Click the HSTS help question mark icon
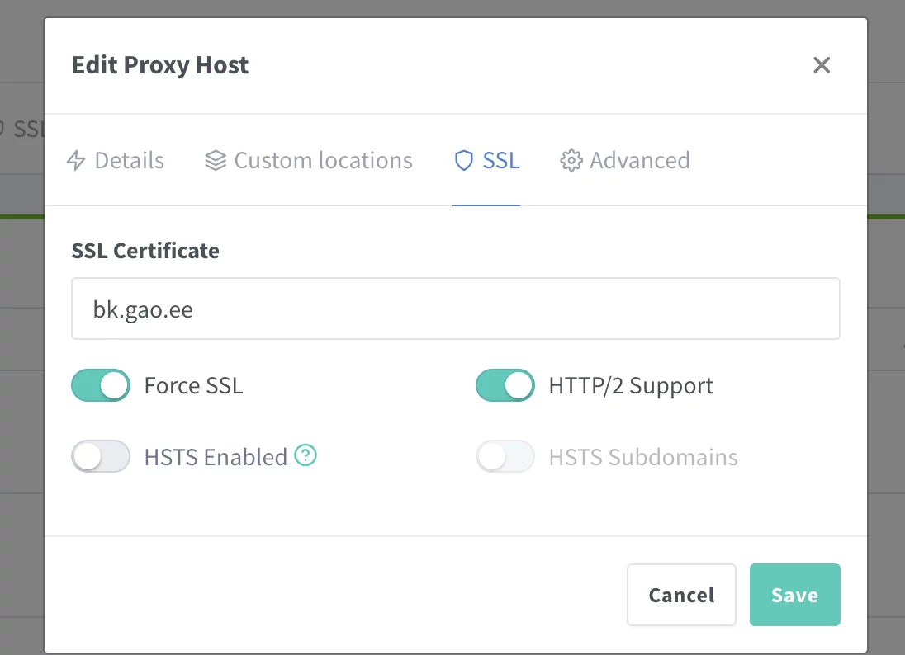This screenshot has width=905, height=655. pos(306,455)
